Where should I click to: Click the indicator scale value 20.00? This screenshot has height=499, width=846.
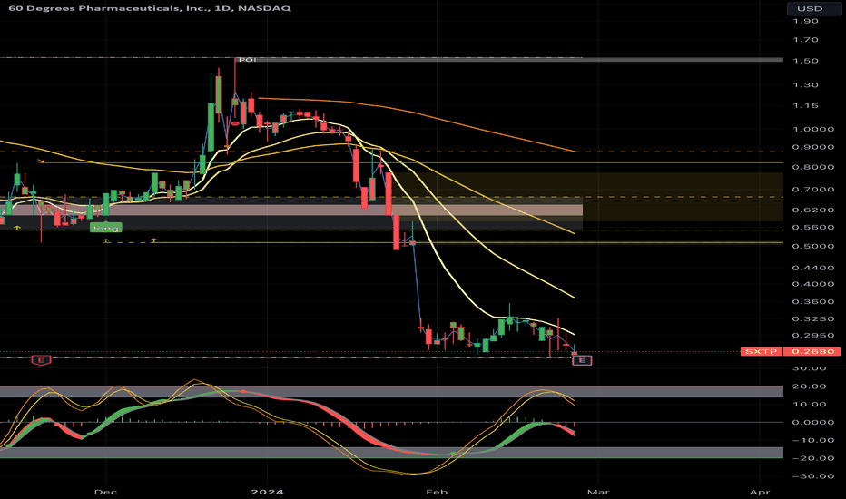point(810,386)
